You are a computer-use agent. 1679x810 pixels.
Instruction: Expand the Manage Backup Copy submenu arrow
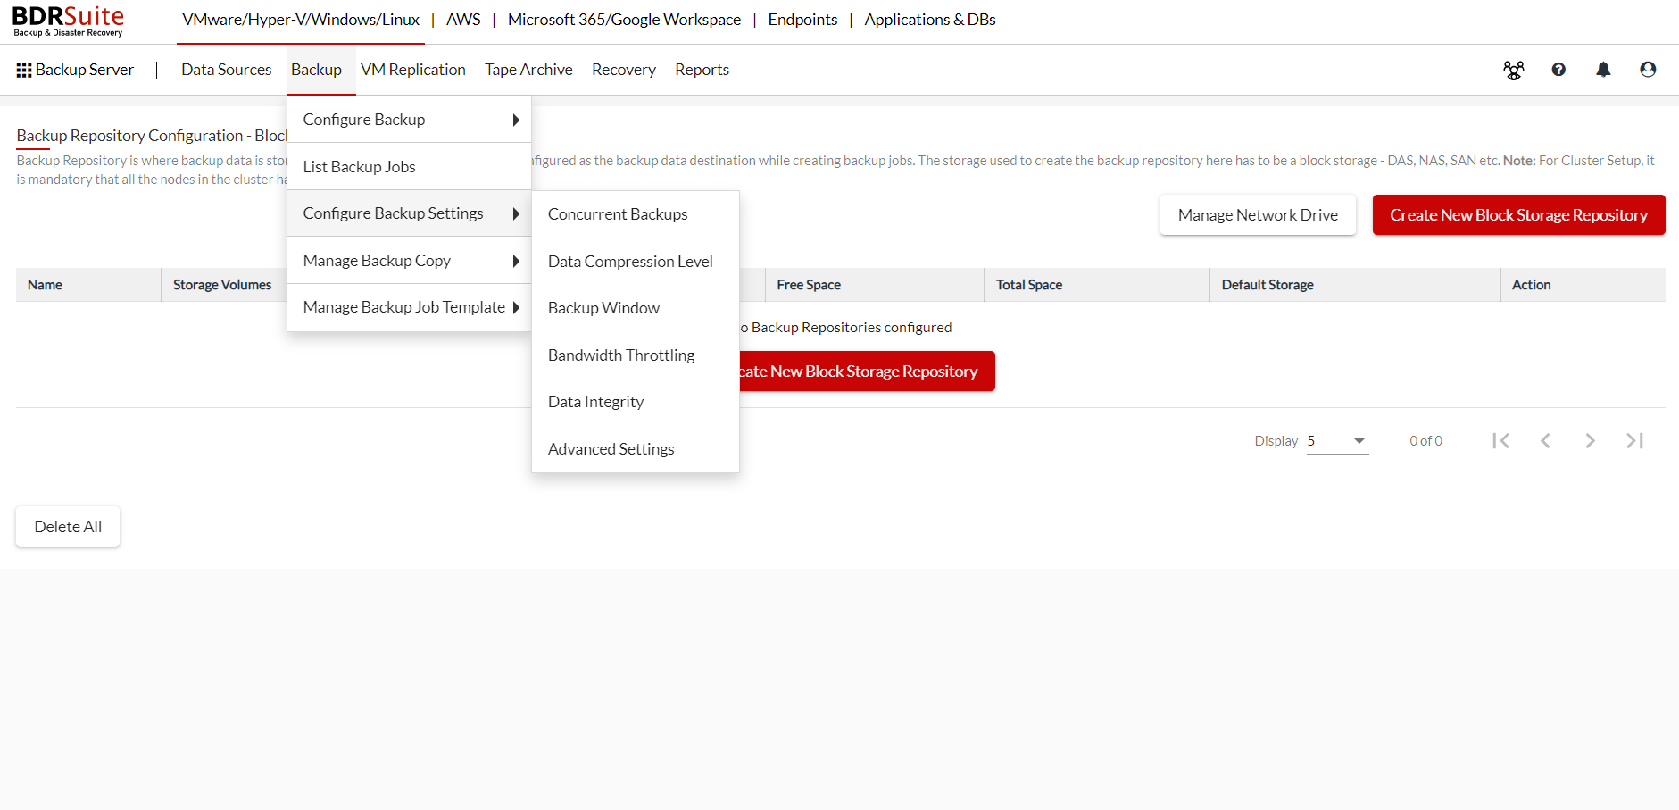pyautogui.click(x=516, y=261)
